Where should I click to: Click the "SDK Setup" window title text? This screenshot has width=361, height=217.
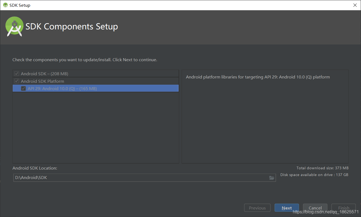(x=20, y=5)
